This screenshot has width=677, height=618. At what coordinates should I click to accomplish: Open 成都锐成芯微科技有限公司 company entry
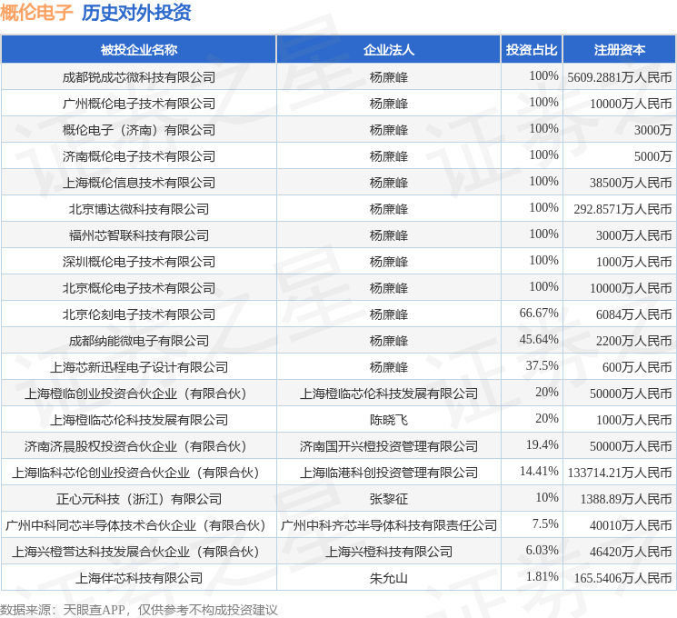coord(139,77)
